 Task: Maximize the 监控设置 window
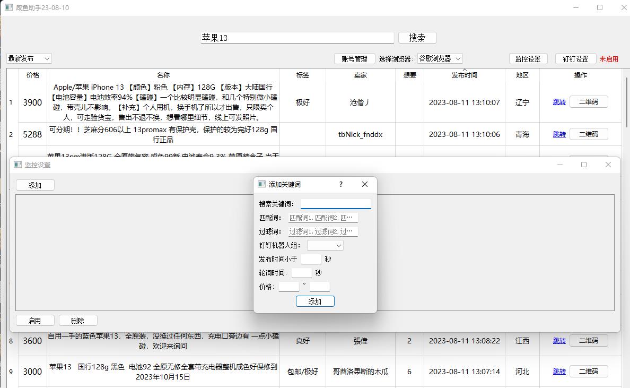(584, 165)
